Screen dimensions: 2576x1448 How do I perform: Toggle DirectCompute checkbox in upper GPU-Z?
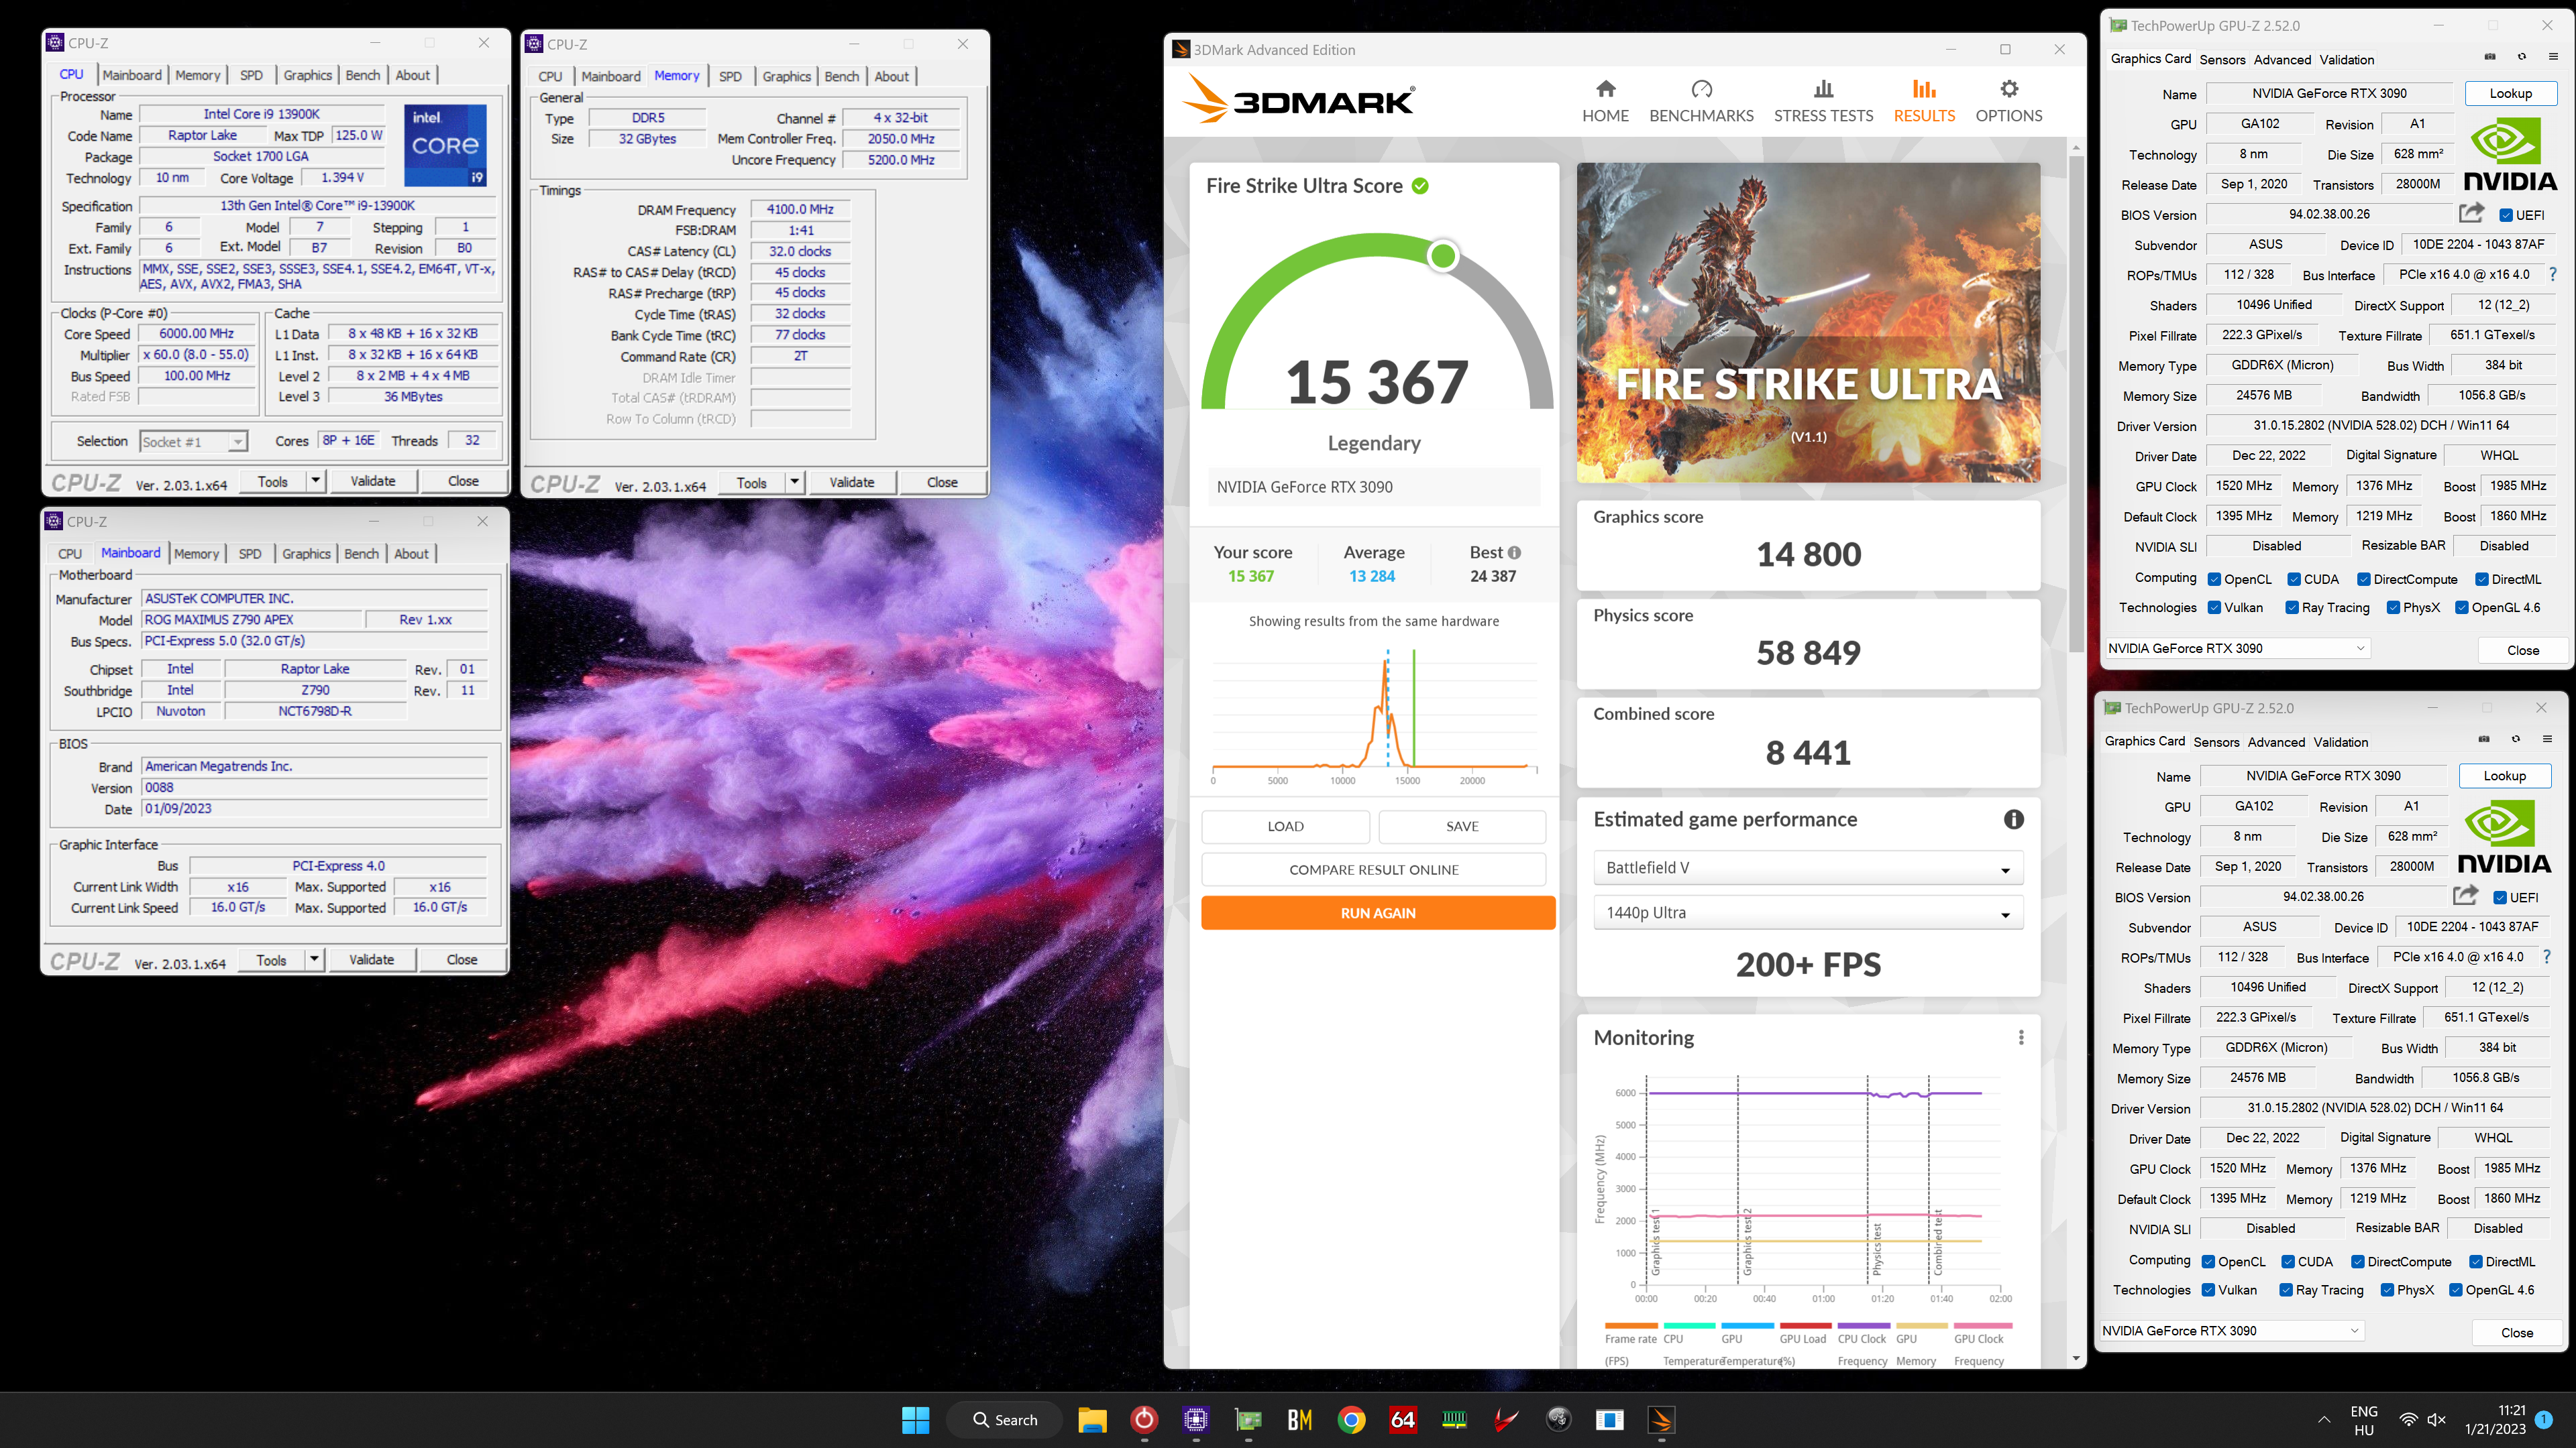click(2364, 580)
